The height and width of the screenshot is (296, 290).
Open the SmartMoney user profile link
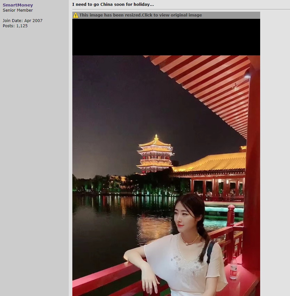(18, 5)
